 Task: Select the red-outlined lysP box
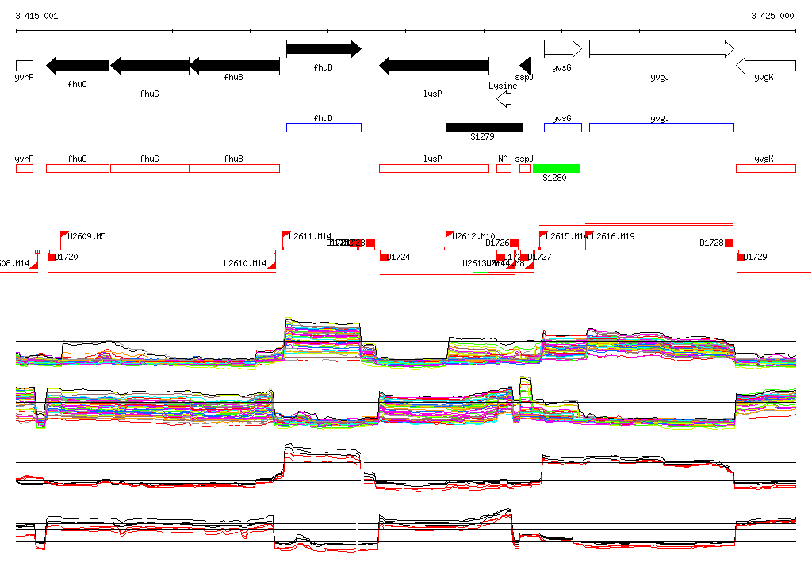[x=434, y=168]
